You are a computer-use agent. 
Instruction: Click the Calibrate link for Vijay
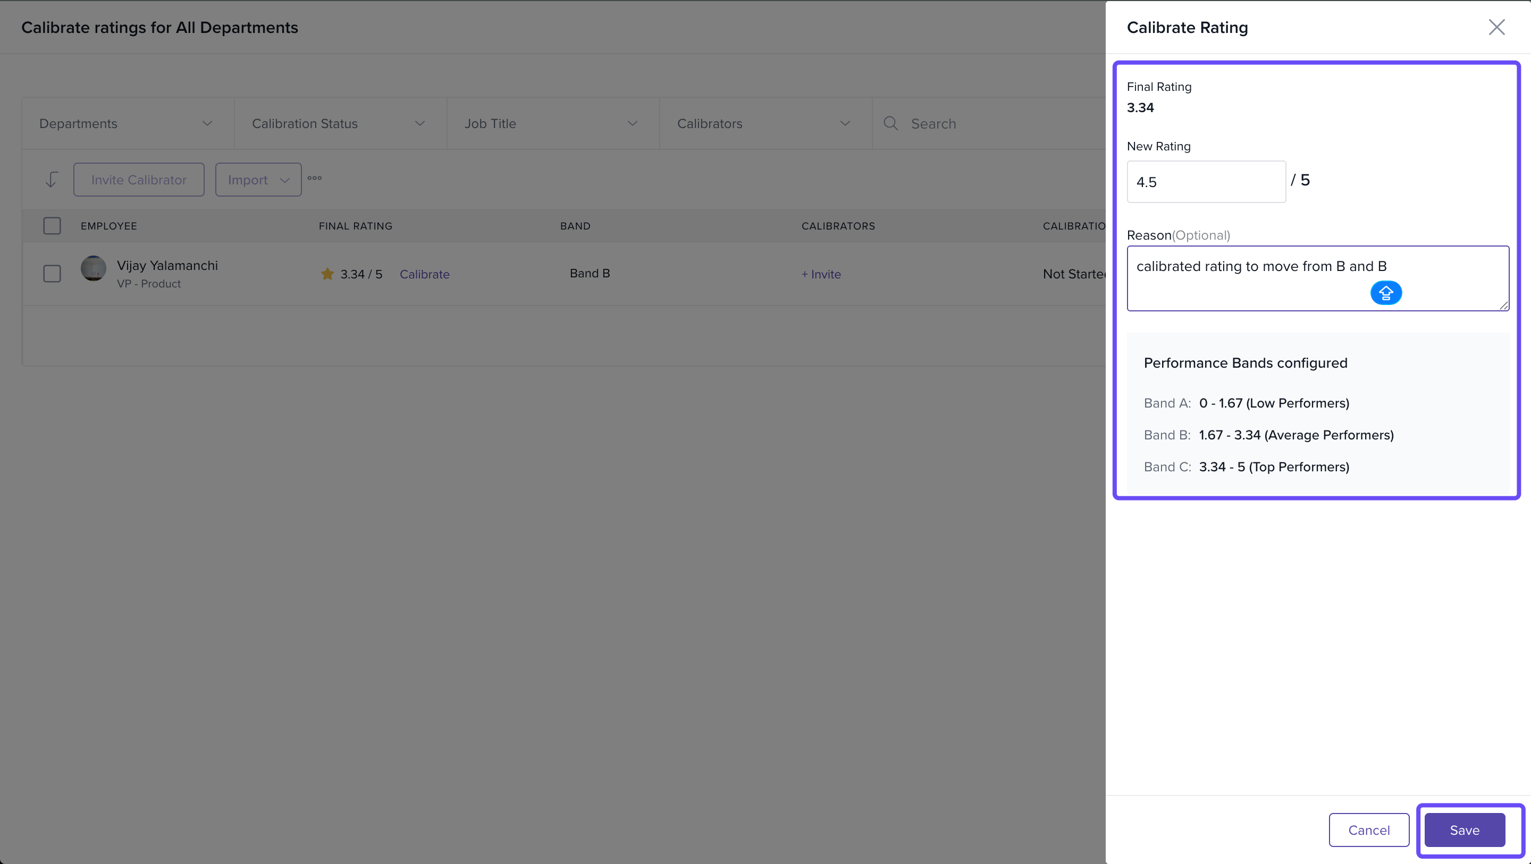424,274
